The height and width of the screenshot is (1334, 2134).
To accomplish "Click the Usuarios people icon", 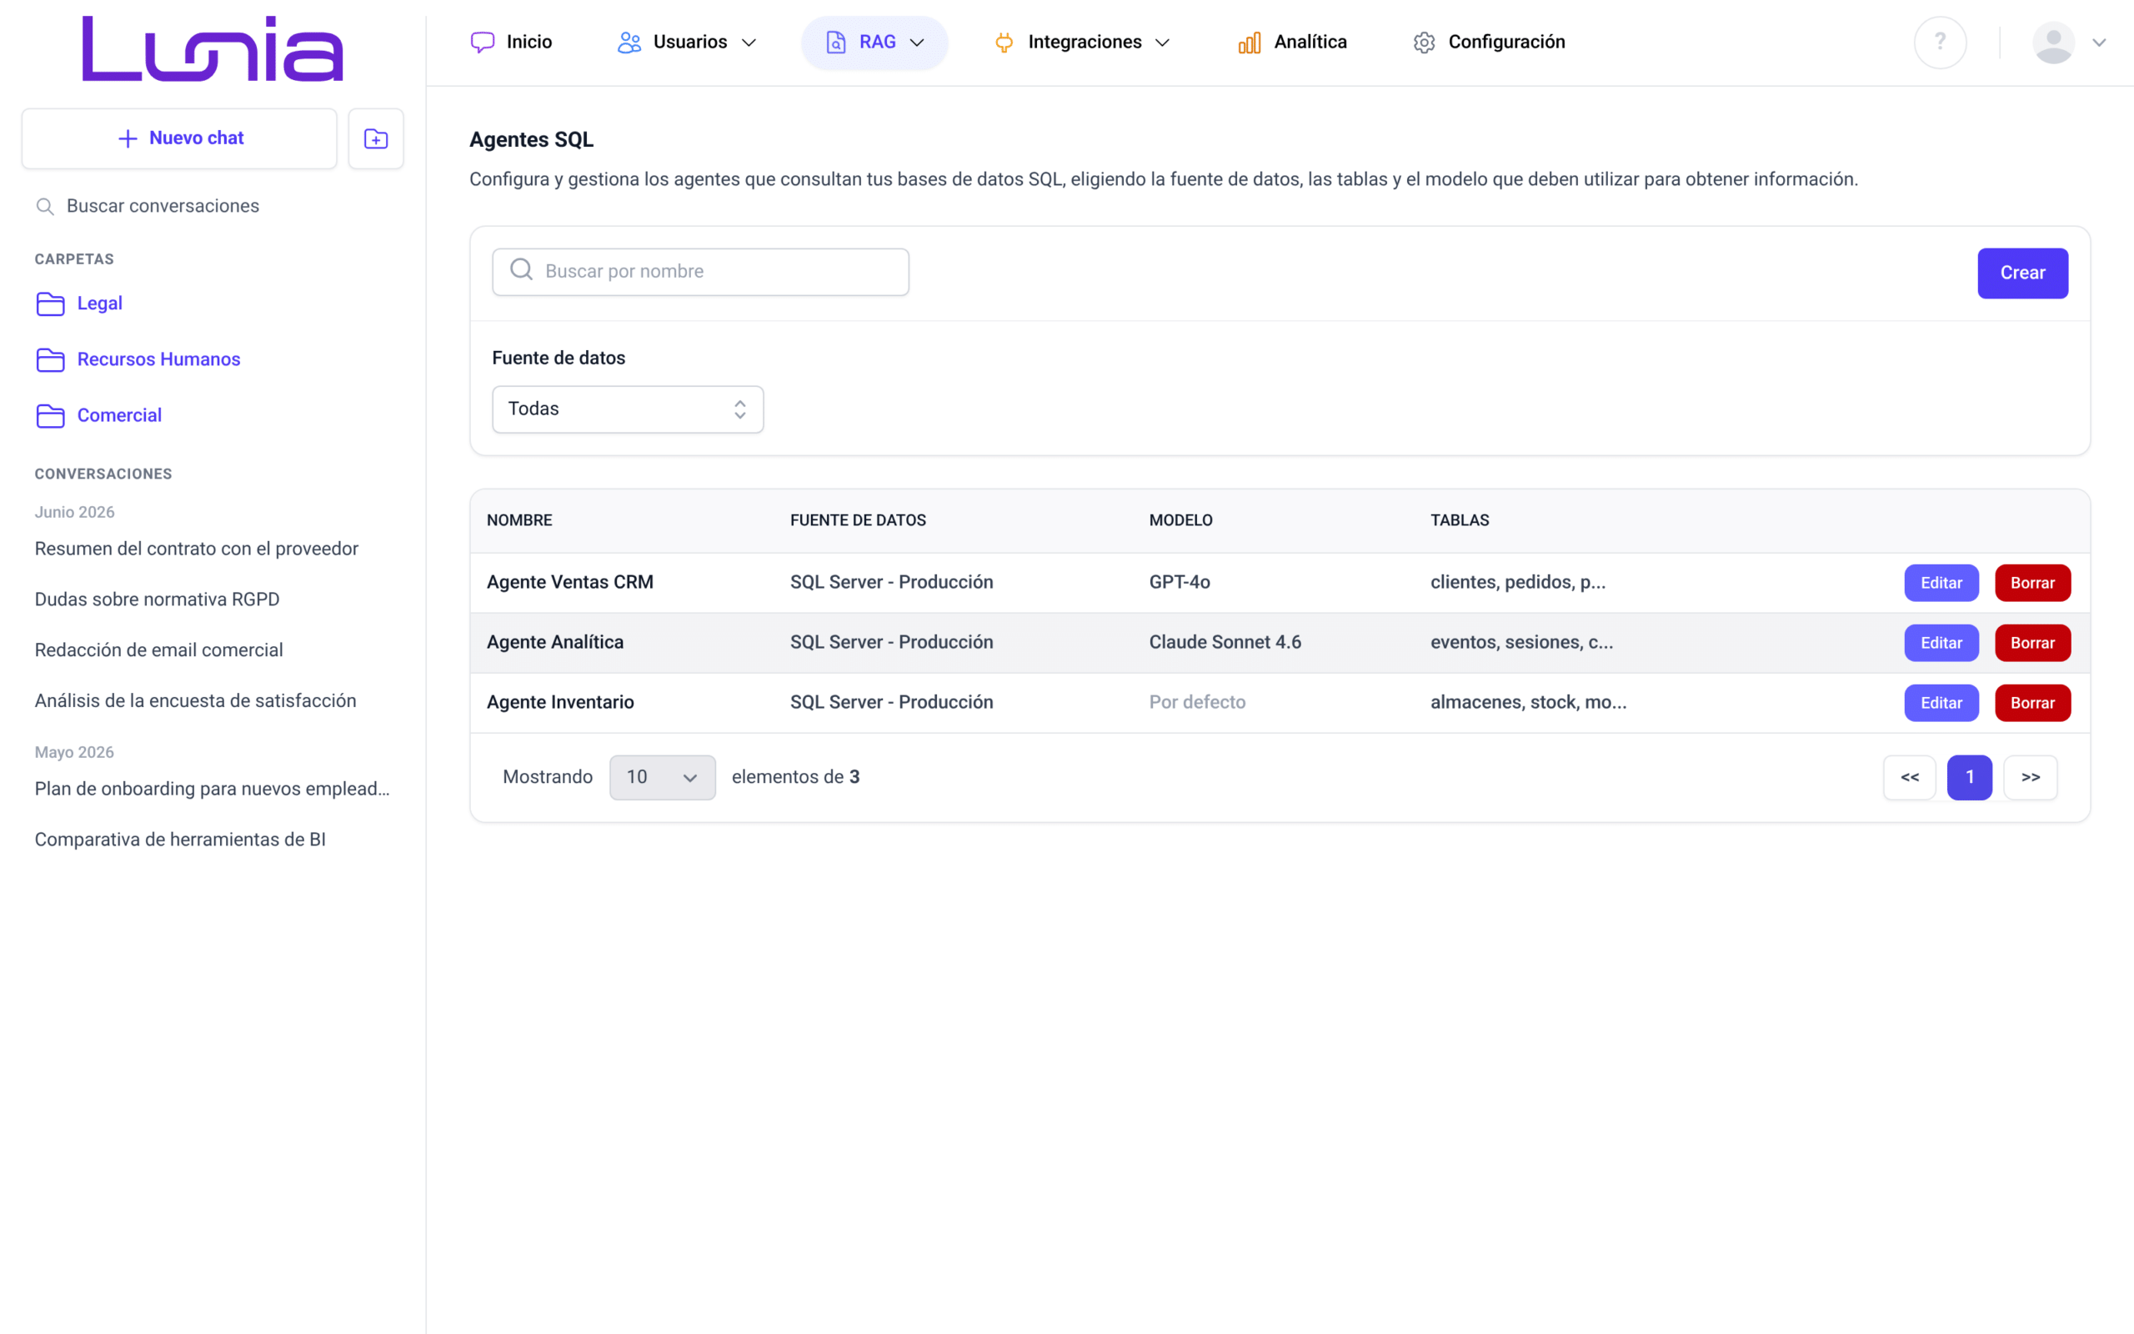I will click(629, 43).
